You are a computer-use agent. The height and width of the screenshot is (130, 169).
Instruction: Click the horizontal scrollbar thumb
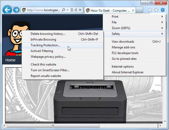[53, 126]
